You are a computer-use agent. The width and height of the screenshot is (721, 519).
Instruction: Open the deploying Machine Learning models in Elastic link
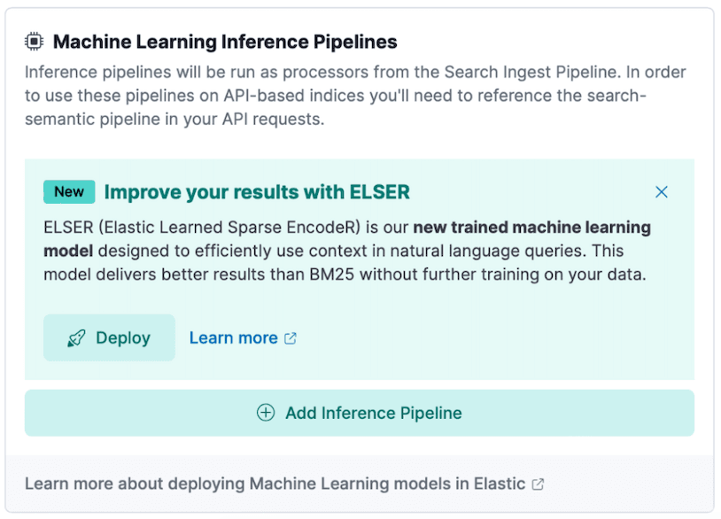275,484
